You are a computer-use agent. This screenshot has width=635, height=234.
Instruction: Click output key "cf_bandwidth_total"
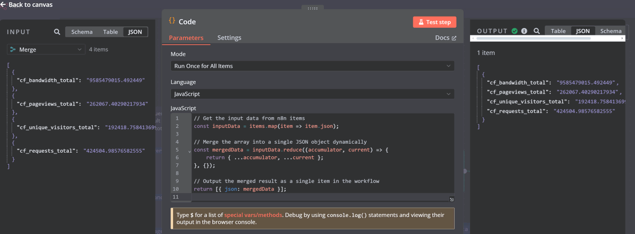[518, 83]
